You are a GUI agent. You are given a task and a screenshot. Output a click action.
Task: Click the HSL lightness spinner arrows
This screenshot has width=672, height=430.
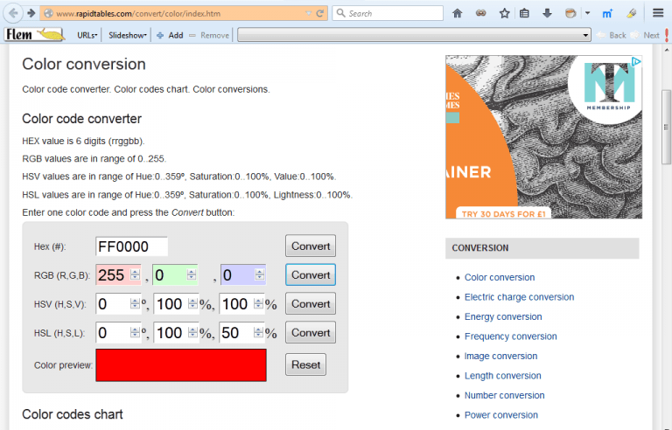[x=257, y=333]
